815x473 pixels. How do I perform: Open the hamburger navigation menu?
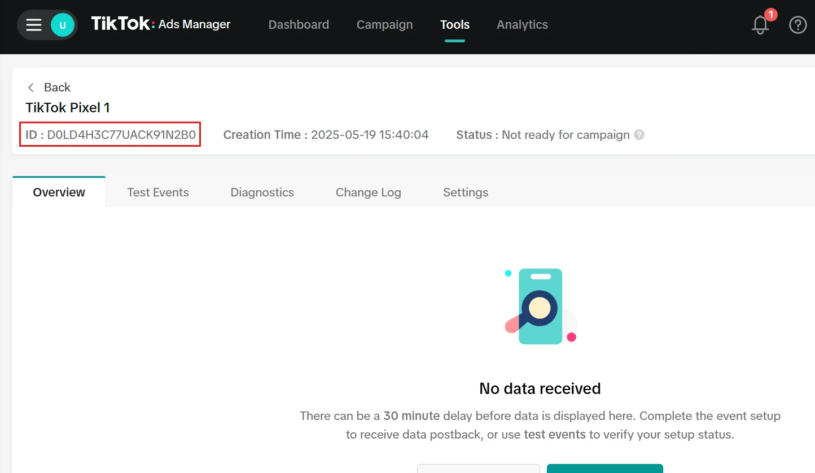tap(34, 25)
